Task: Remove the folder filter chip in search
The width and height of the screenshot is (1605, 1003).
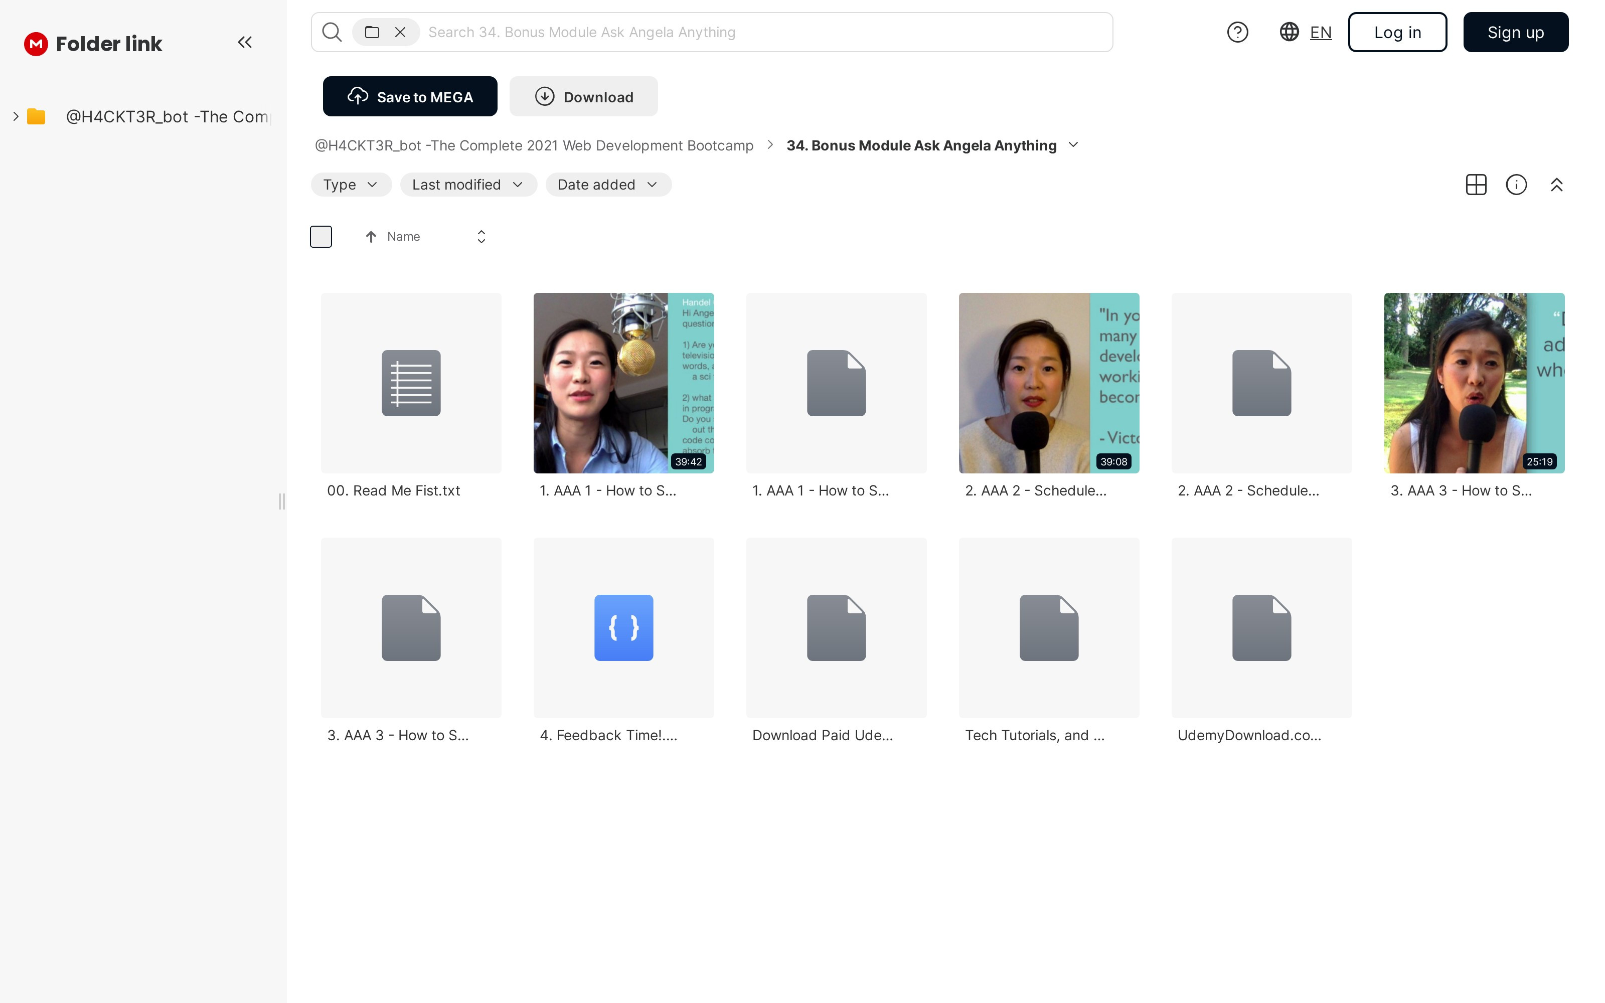Action: pyautogui.click(x=400, y=32)
